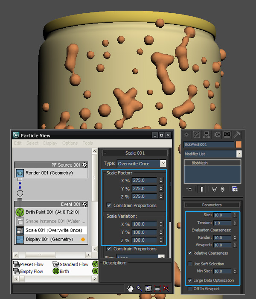Select the Zoom magnifier tool

point(139,289)
